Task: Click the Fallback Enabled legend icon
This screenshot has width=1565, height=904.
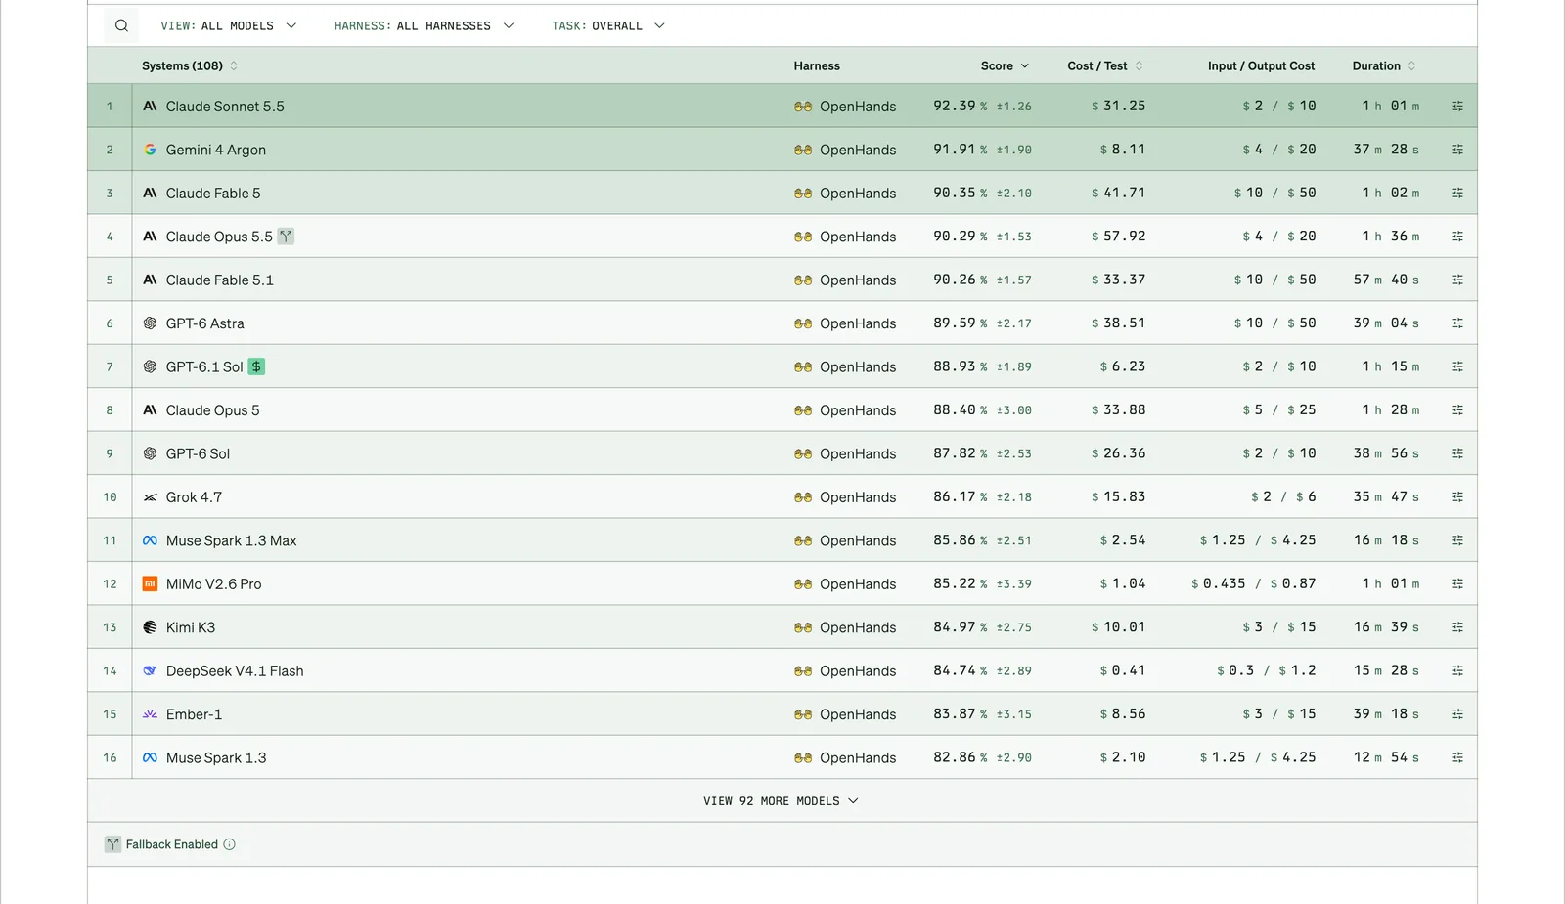Action: (x=113, y=844)
